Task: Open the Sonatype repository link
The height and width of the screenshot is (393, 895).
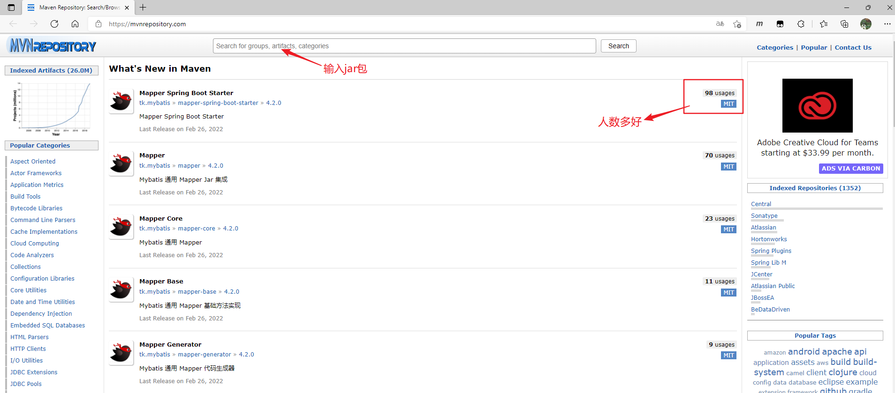Action: 764,215
